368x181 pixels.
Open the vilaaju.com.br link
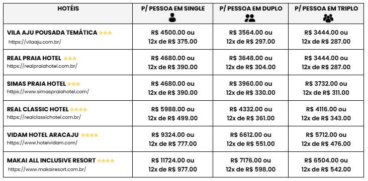coord(35,42)
